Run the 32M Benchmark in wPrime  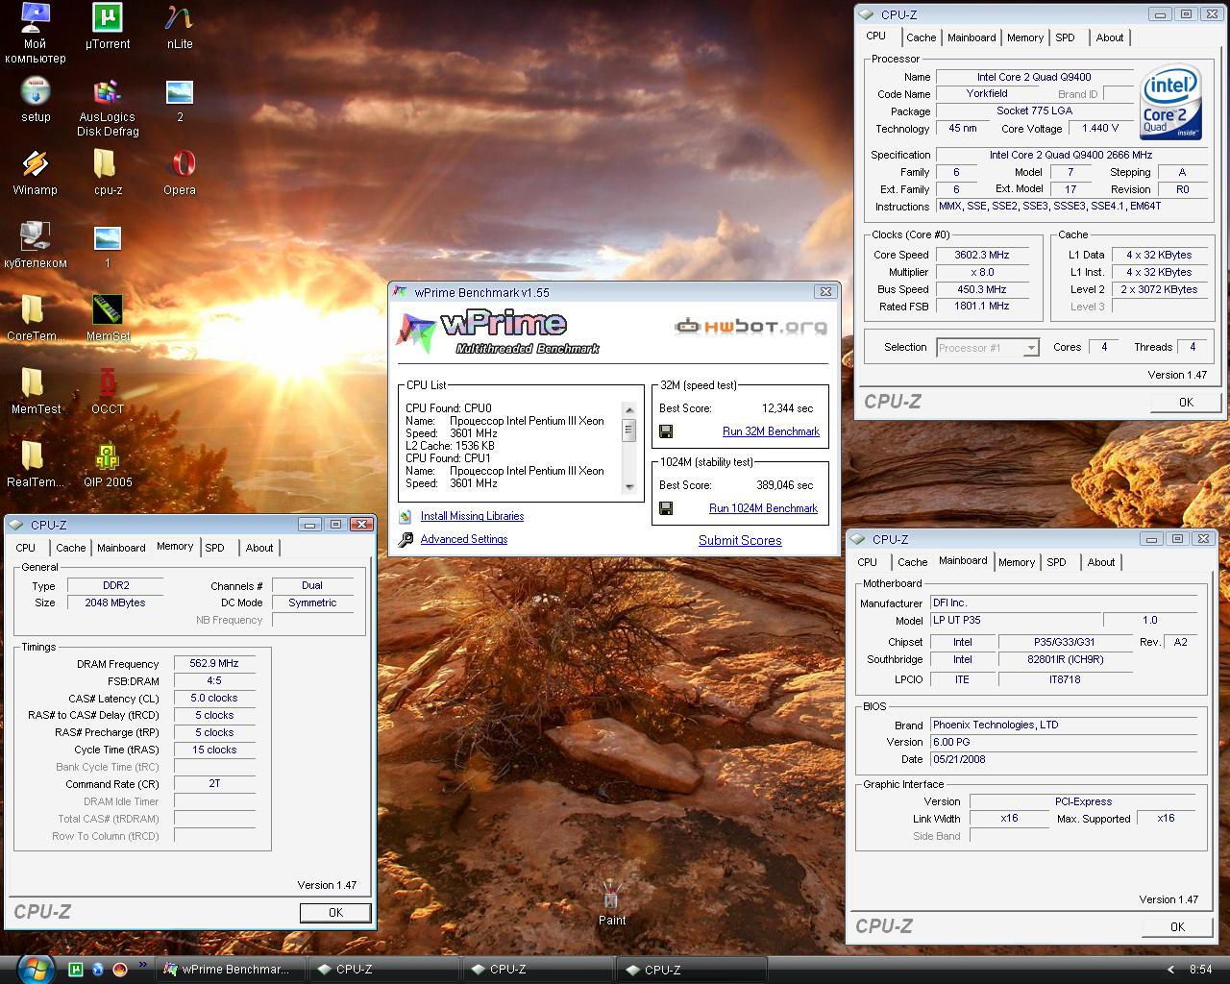coord(771,431)
